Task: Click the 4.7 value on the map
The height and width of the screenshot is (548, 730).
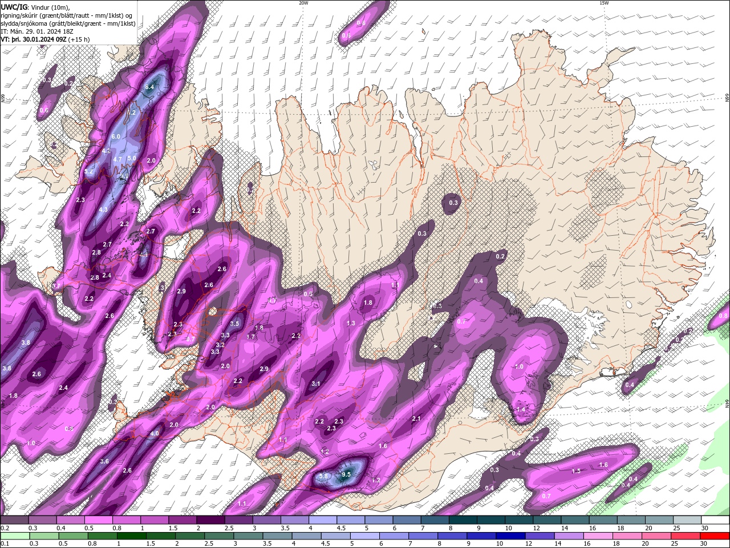Action: coord(118,159)
